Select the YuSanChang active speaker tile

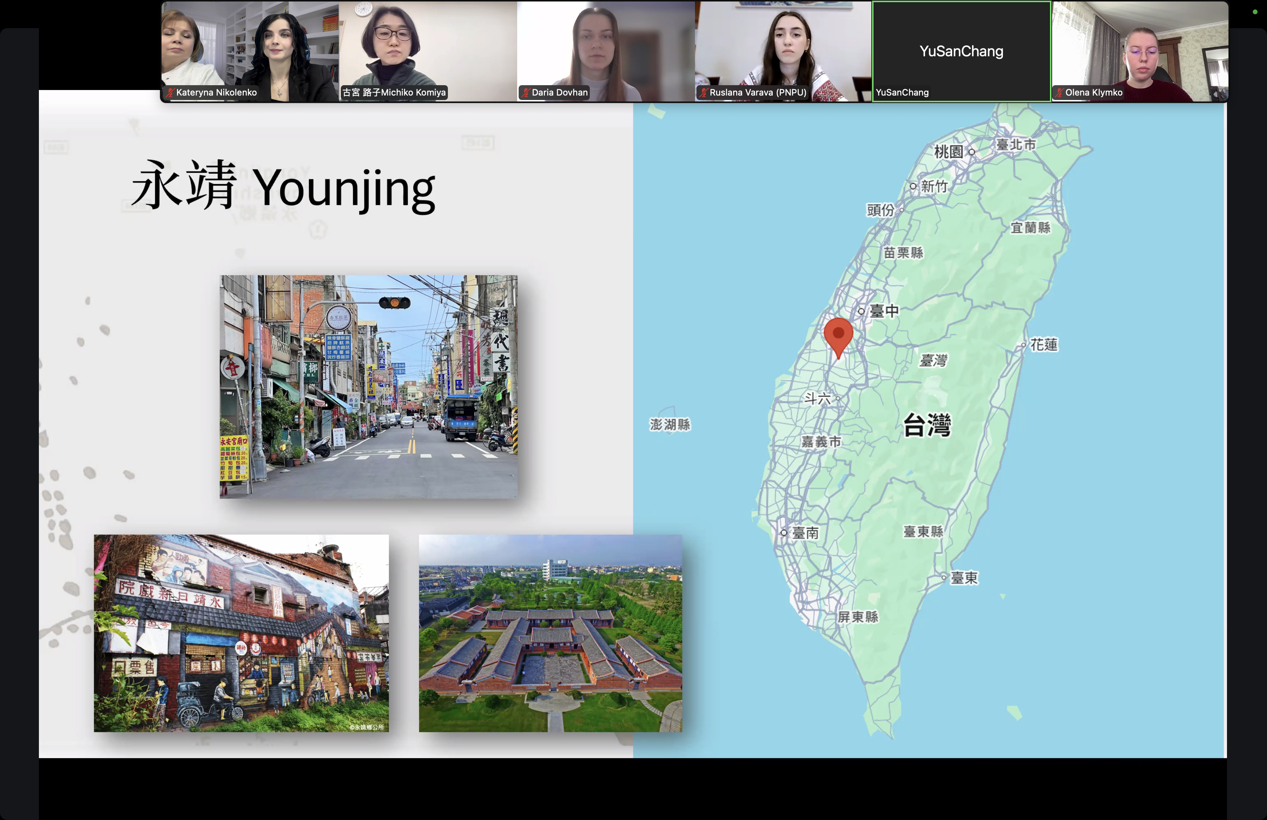(x=961, y=51)
